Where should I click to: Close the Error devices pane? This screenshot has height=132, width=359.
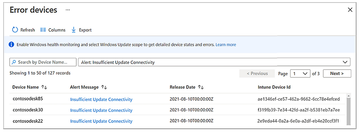(350, 10)
